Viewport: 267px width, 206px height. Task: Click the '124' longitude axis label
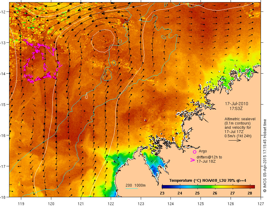click(x=171, y=204)
